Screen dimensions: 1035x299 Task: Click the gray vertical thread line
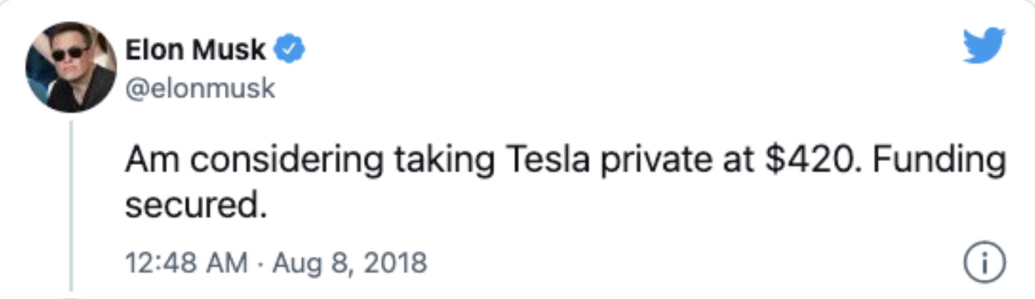pyautogui.click(x=71, y=204)
